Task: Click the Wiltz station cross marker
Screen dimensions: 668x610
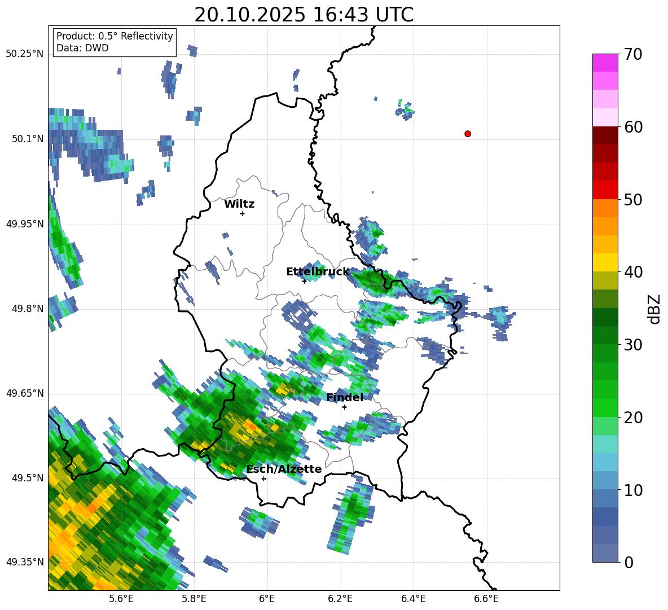Action: coord(243,213)
